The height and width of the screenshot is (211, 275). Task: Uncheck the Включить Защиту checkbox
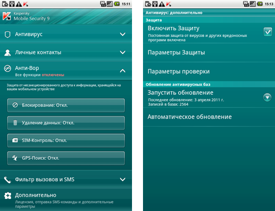pos(268,32)
